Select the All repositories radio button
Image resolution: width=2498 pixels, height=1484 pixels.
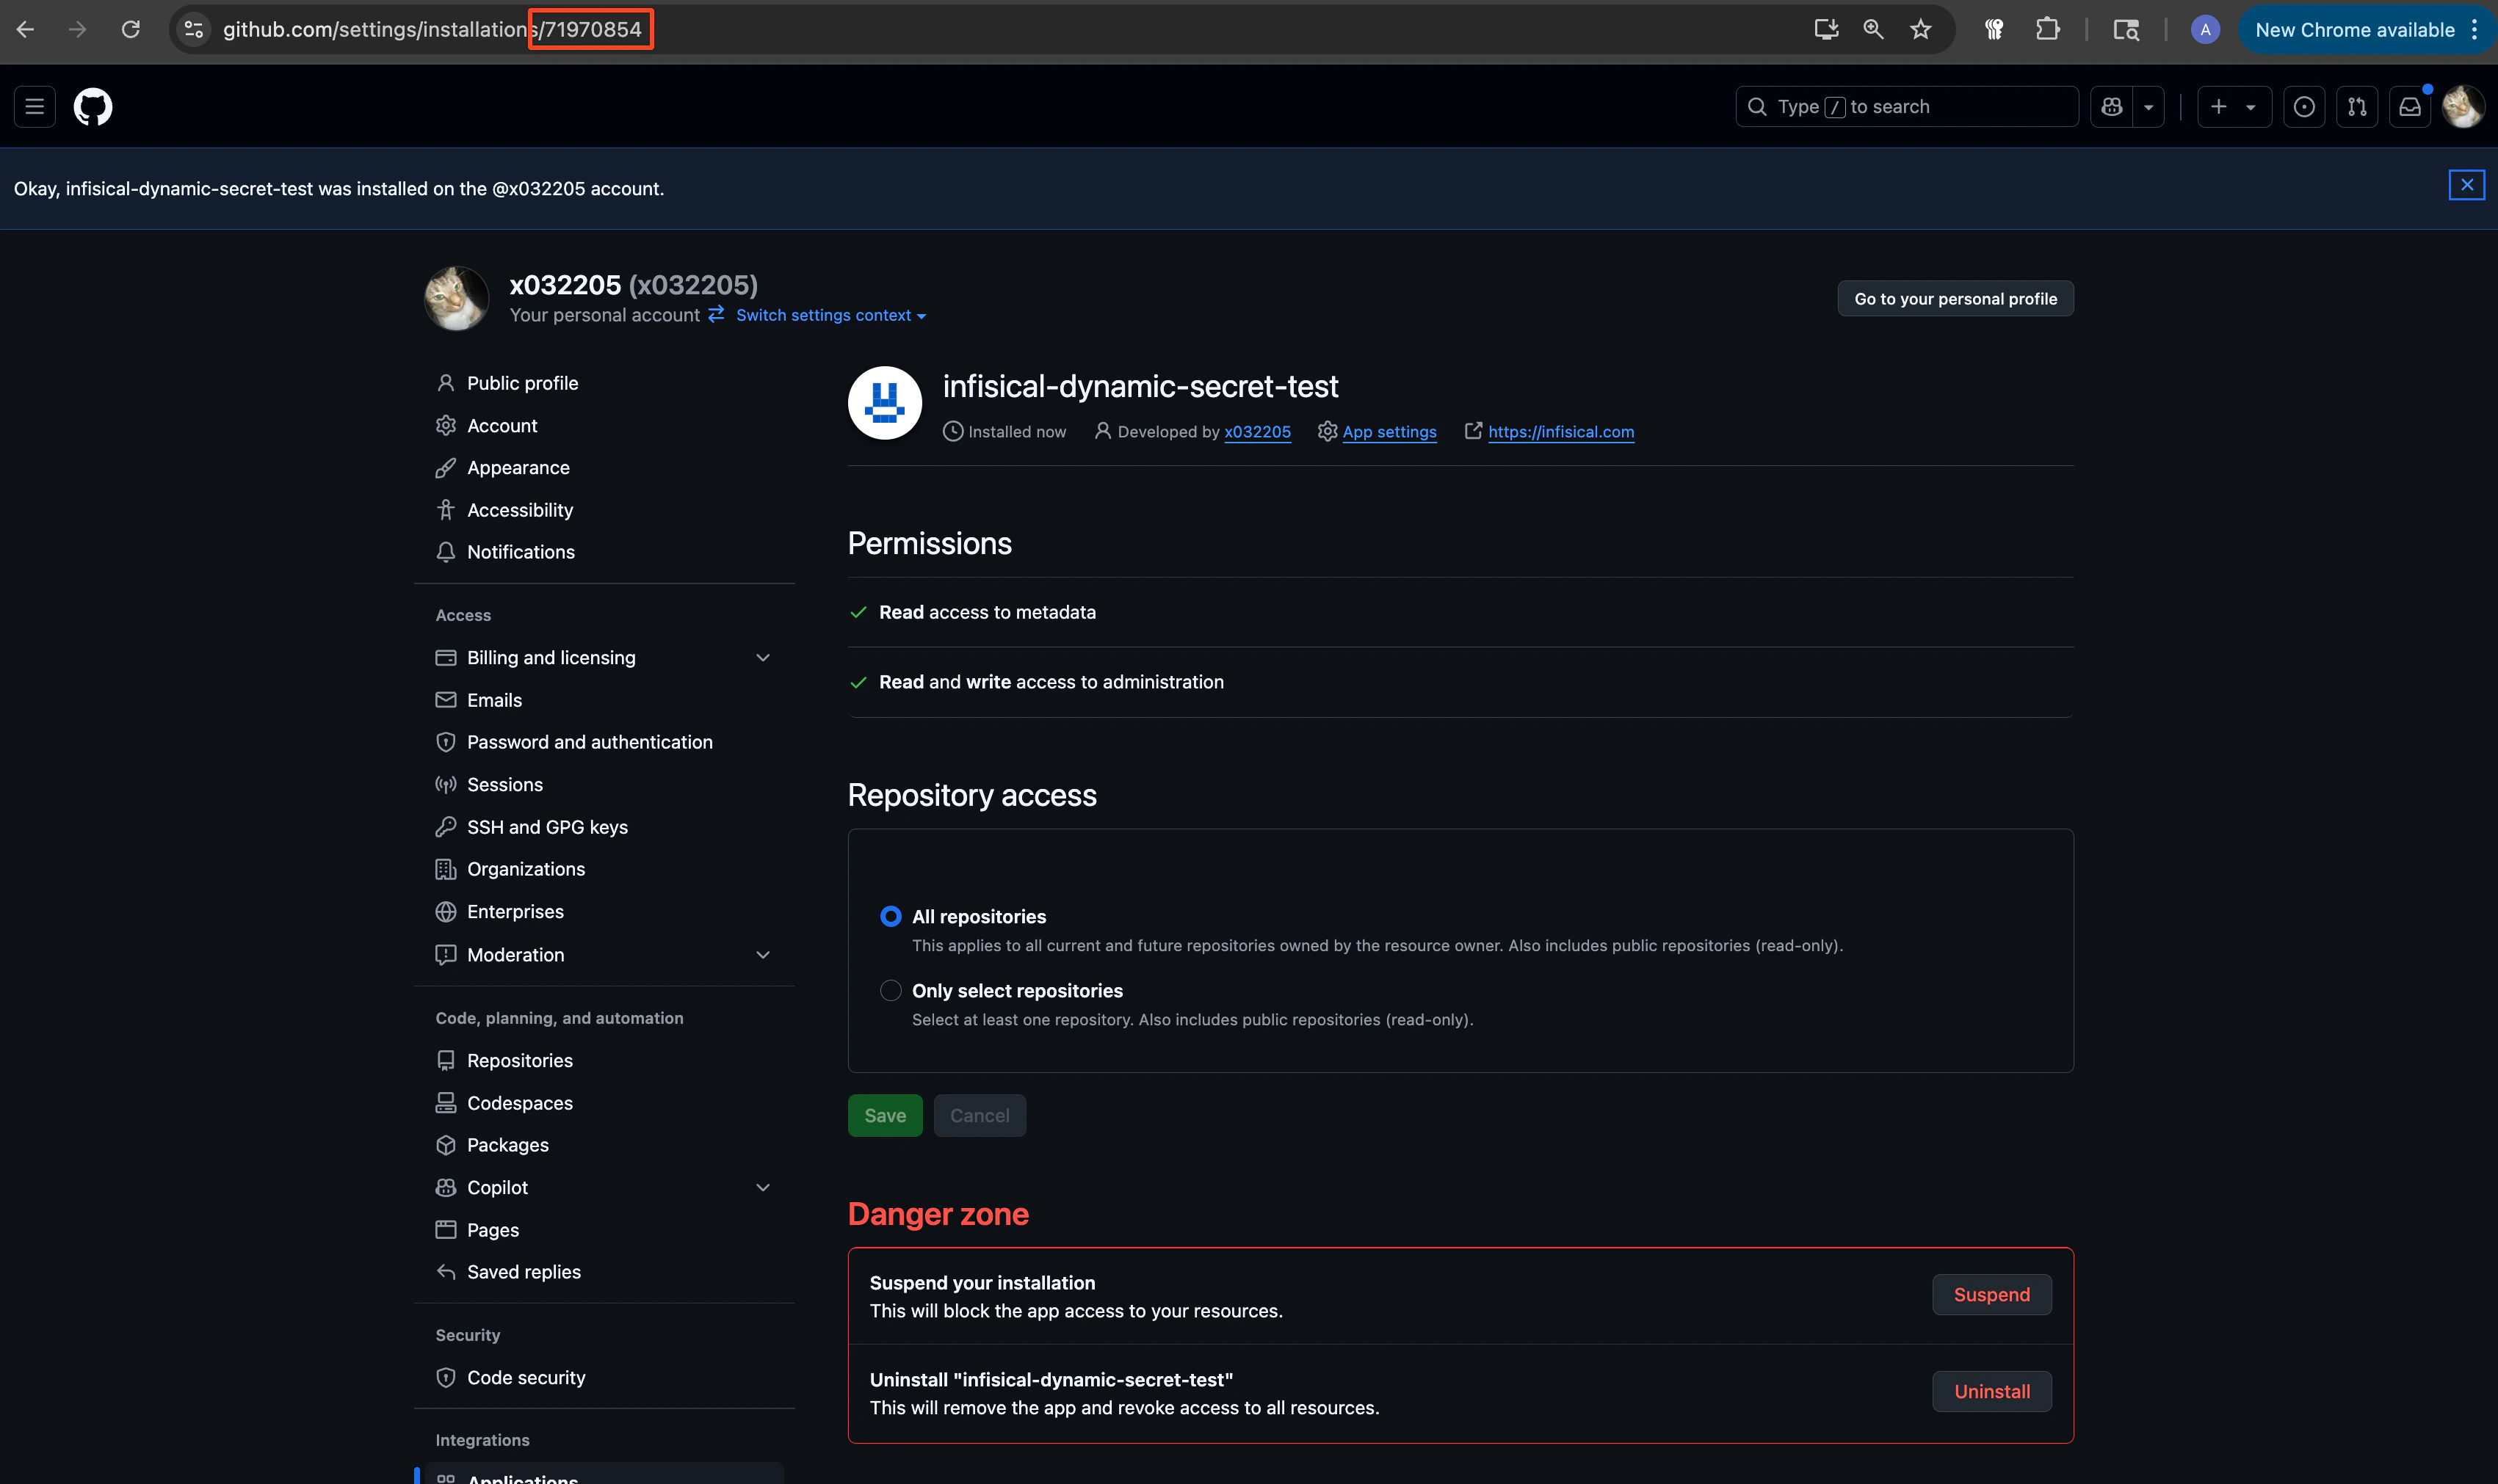[x=891, y=917]
